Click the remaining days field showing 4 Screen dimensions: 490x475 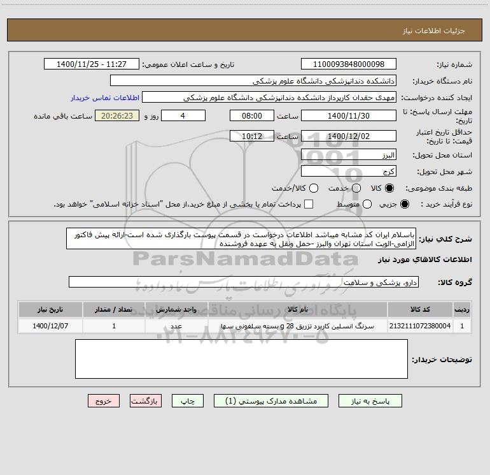pyautogui.click(x=183, y=116)
